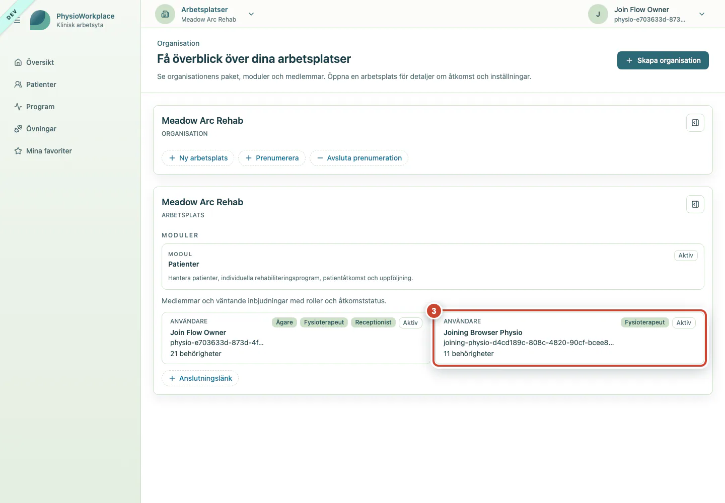Expand the Join Flow Owner account menu
725x503 pixels.
click(x=702, y=14)
